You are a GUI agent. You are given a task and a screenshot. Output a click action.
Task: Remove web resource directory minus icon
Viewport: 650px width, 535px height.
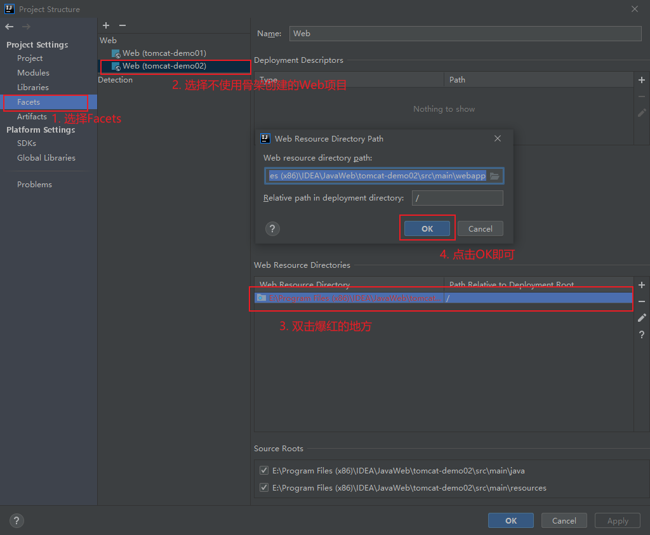[642, 301]
